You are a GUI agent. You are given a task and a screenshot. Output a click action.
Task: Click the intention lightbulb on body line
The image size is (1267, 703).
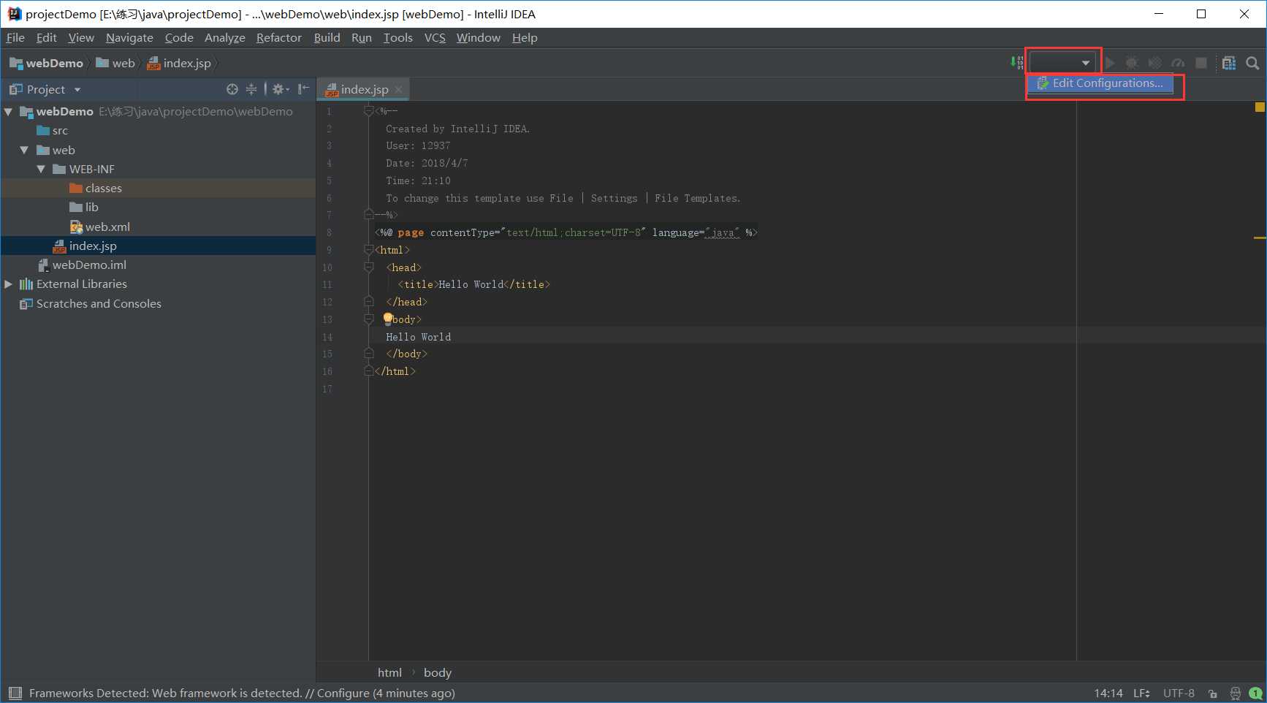[388, 319]
